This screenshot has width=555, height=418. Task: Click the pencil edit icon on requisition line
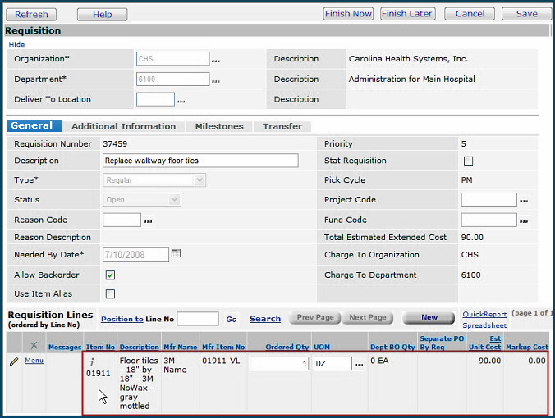[13, 361]
